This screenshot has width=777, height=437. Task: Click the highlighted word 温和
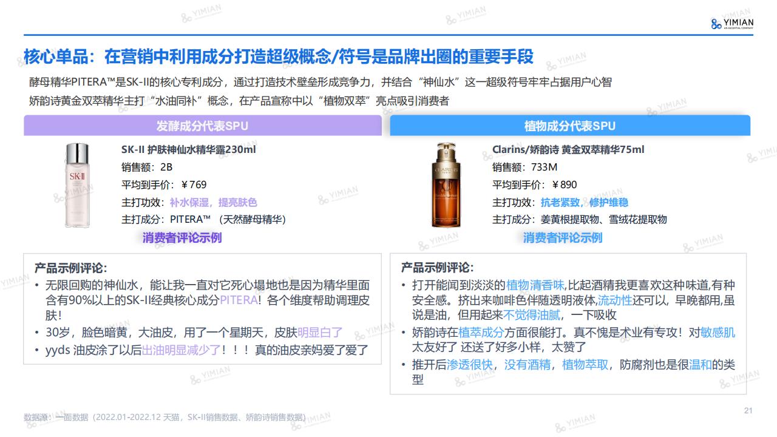pyautogui.click(x=700, y=365)
